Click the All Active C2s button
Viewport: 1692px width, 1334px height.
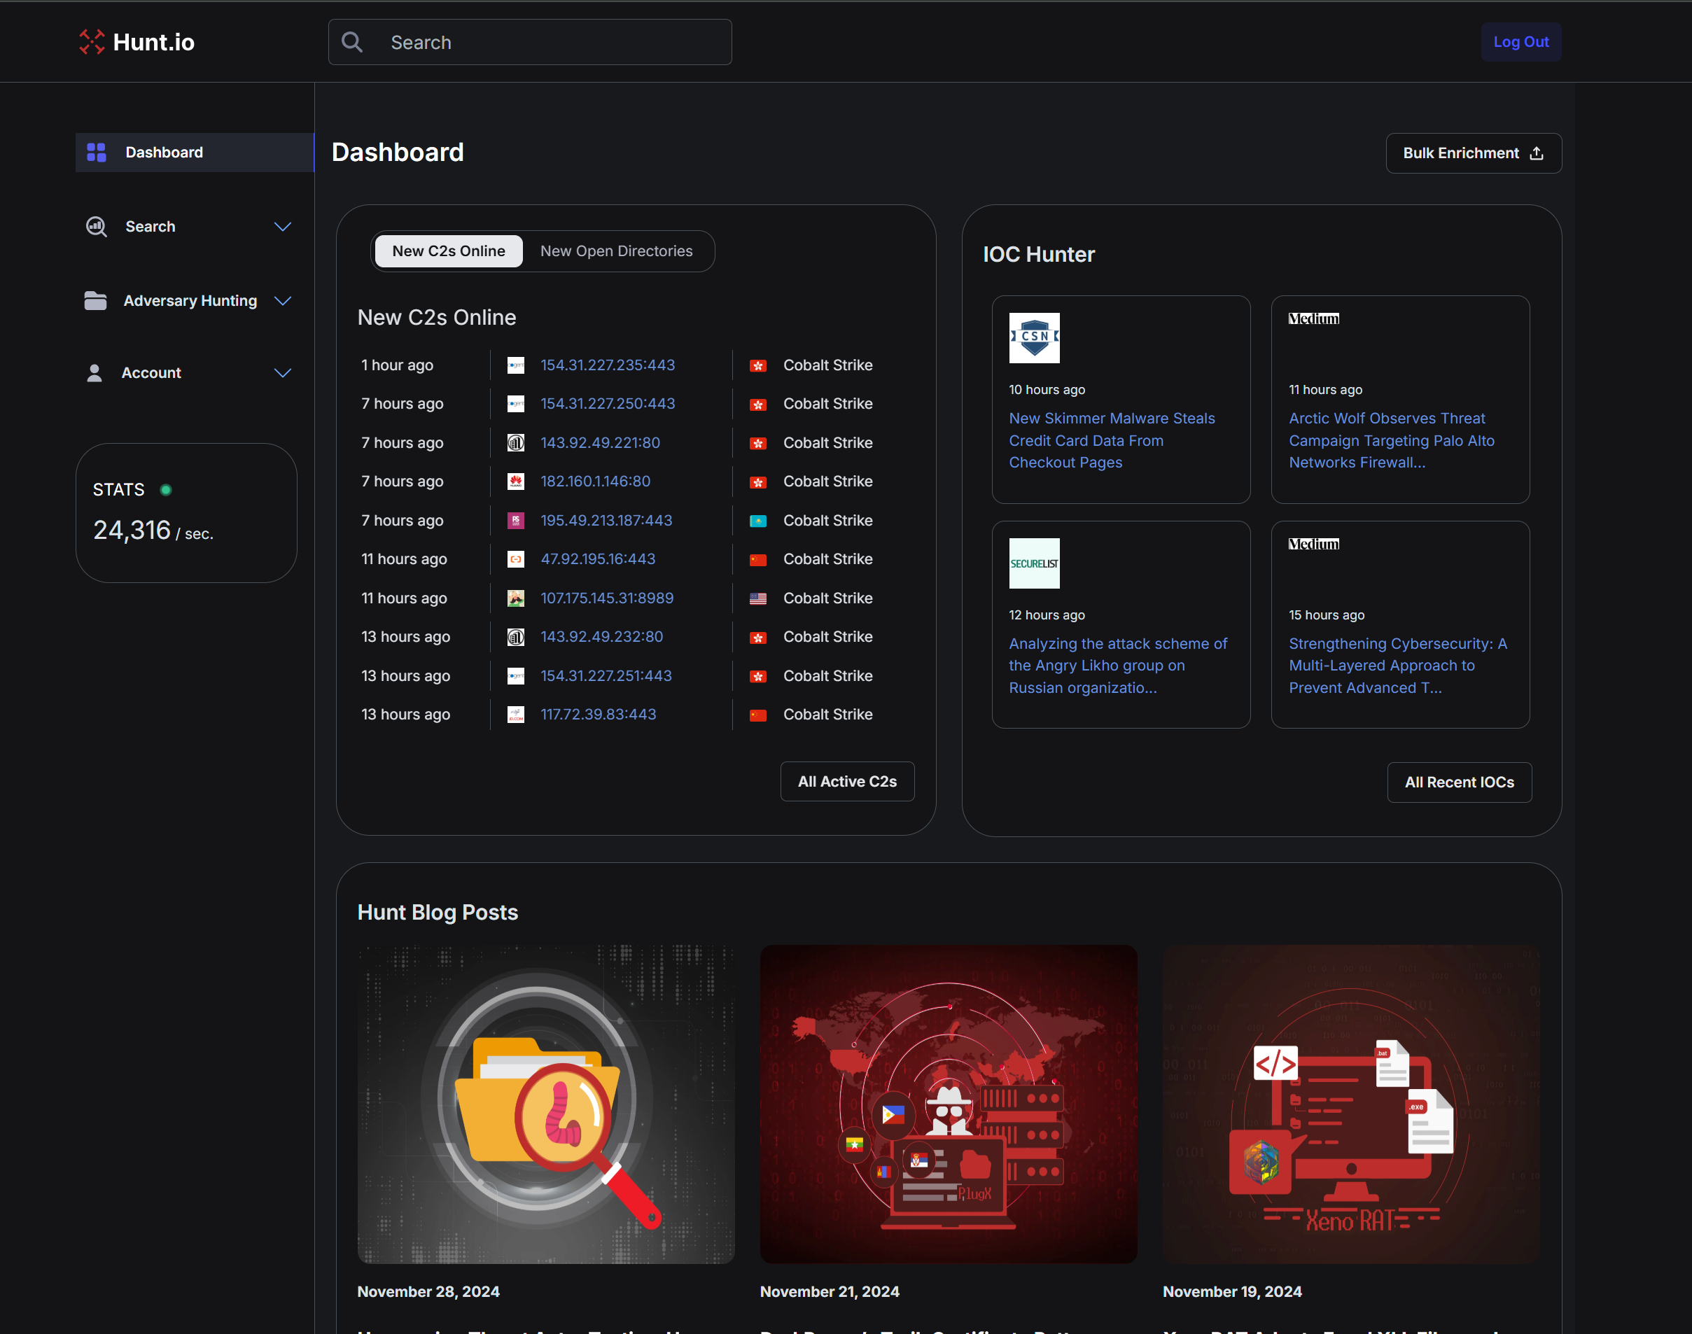tap(847, 781)
